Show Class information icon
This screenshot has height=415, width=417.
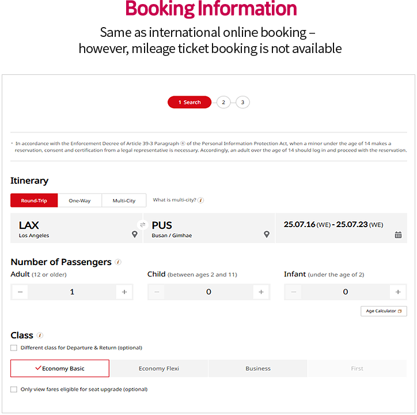coord(40,335)
